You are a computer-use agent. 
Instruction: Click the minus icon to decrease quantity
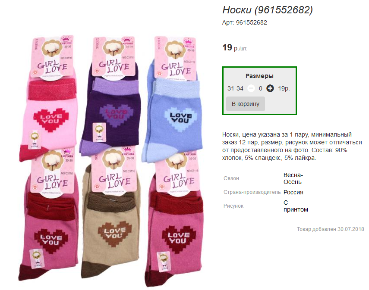point(251,88)
